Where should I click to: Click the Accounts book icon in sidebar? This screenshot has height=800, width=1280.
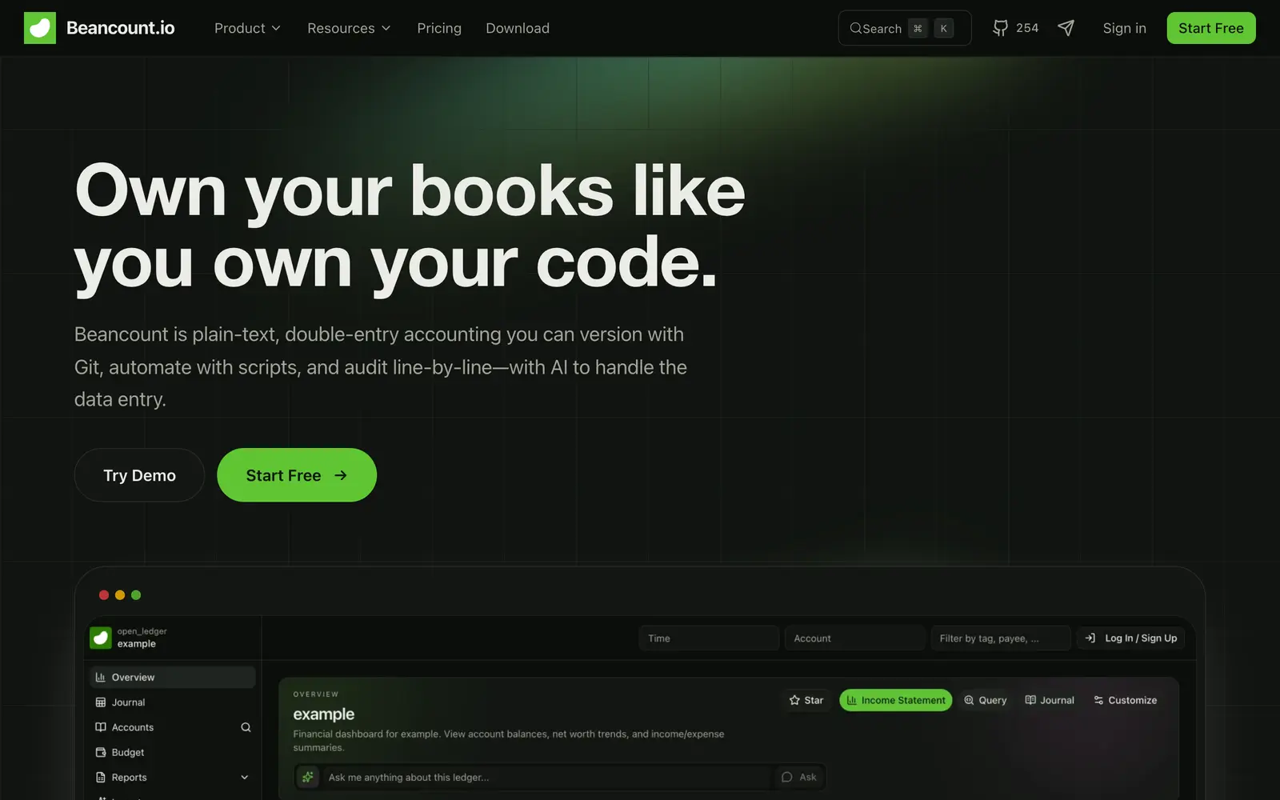(101, 727)
